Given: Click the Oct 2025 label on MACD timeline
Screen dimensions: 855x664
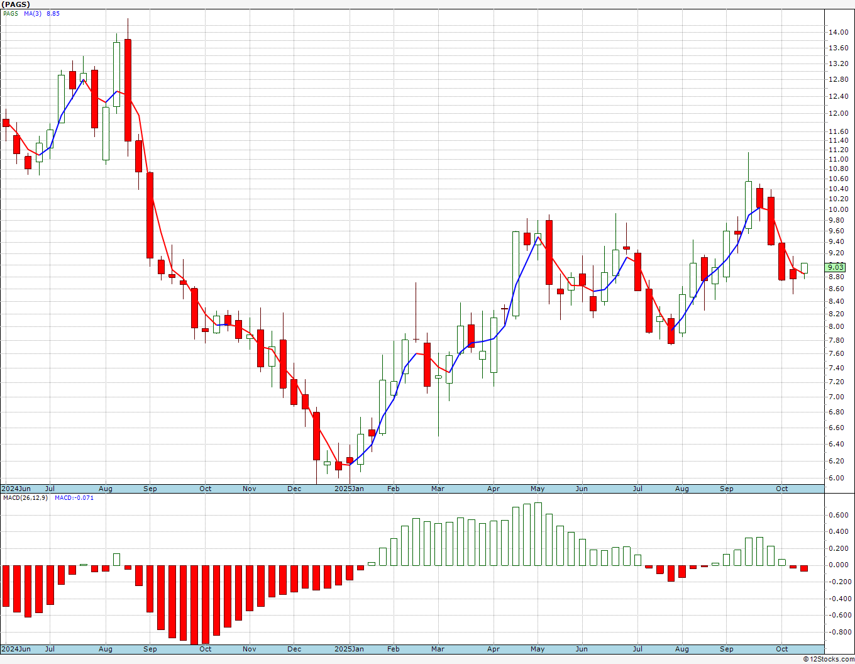Looking at the screenshot, I should point(782,649).
